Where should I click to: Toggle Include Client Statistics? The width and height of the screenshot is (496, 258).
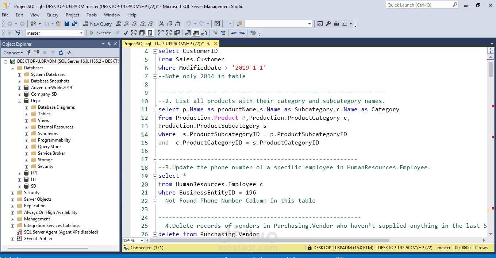pos(177,33)
